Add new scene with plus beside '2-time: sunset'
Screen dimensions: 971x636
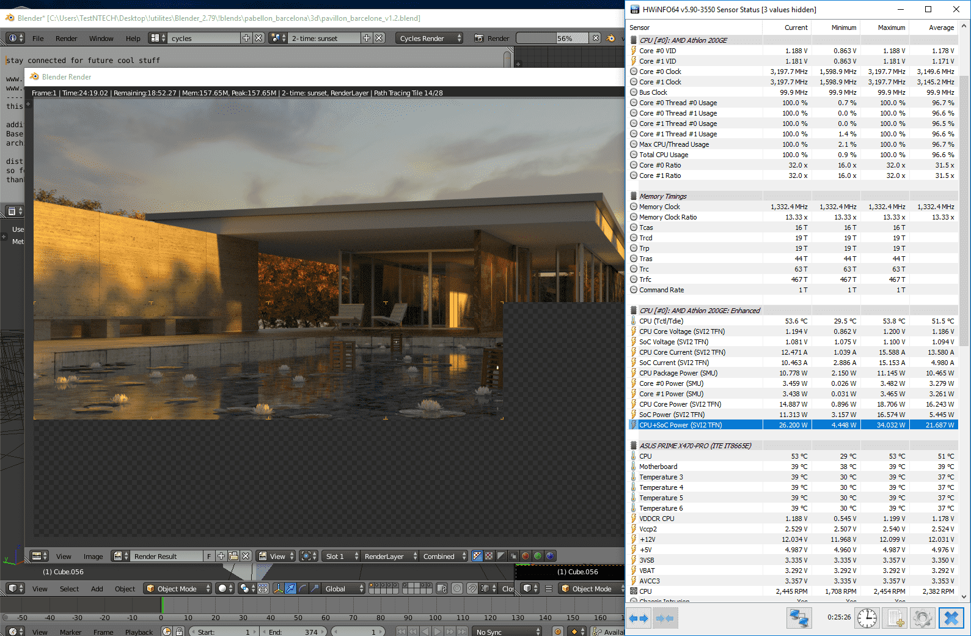point(367,38)
